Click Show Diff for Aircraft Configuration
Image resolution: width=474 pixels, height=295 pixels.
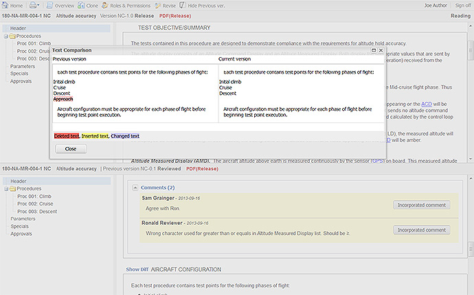(x=137, y=270)
